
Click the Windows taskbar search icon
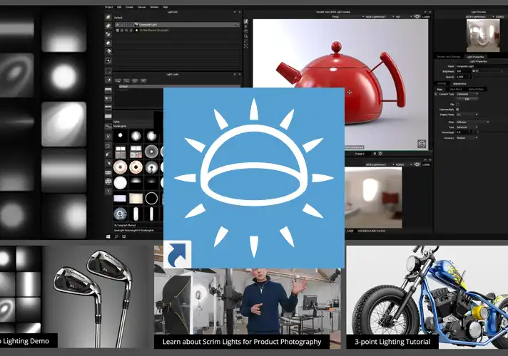pos(116,236)
